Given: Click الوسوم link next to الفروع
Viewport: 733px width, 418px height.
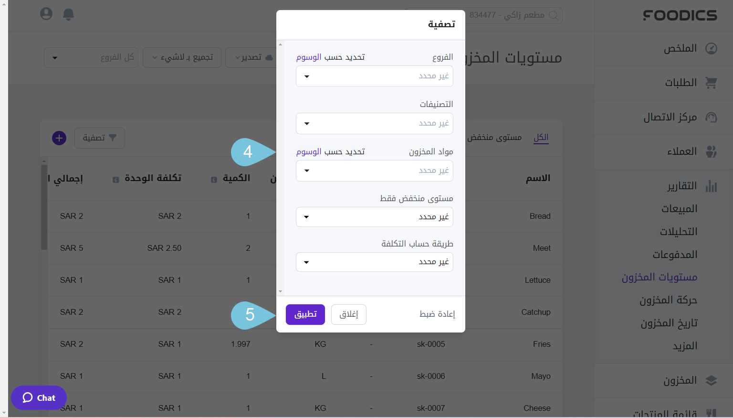Looking at the screenshot, I should point(309,57).
